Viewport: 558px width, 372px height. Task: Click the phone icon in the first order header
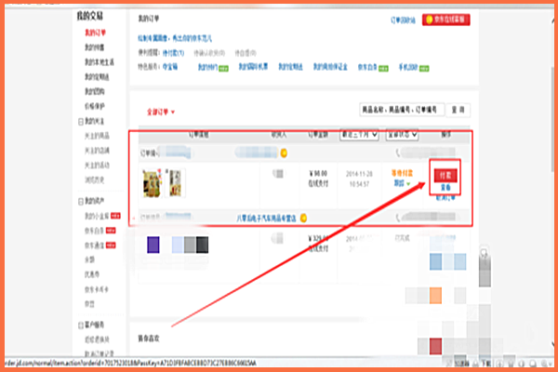[398, 153]
